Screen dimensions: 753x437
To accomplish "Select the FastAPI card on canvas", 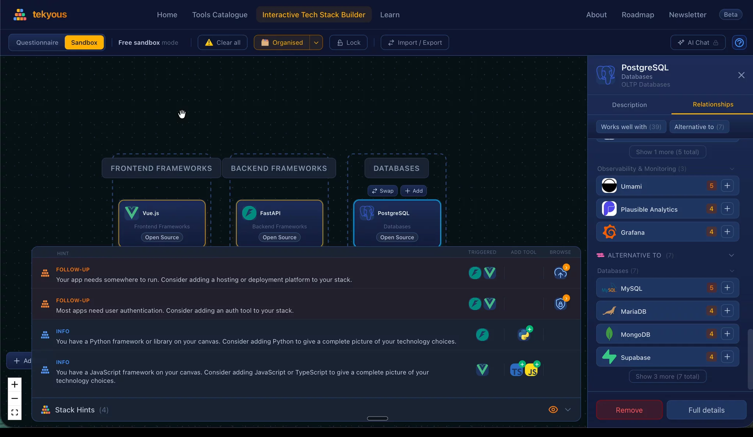I will [279, 223].
